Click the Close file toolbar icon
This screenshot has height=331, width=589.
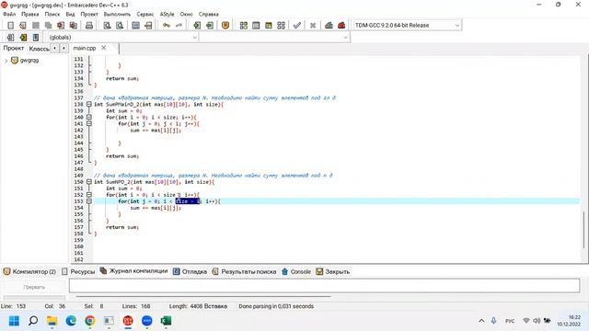point(61,26)
